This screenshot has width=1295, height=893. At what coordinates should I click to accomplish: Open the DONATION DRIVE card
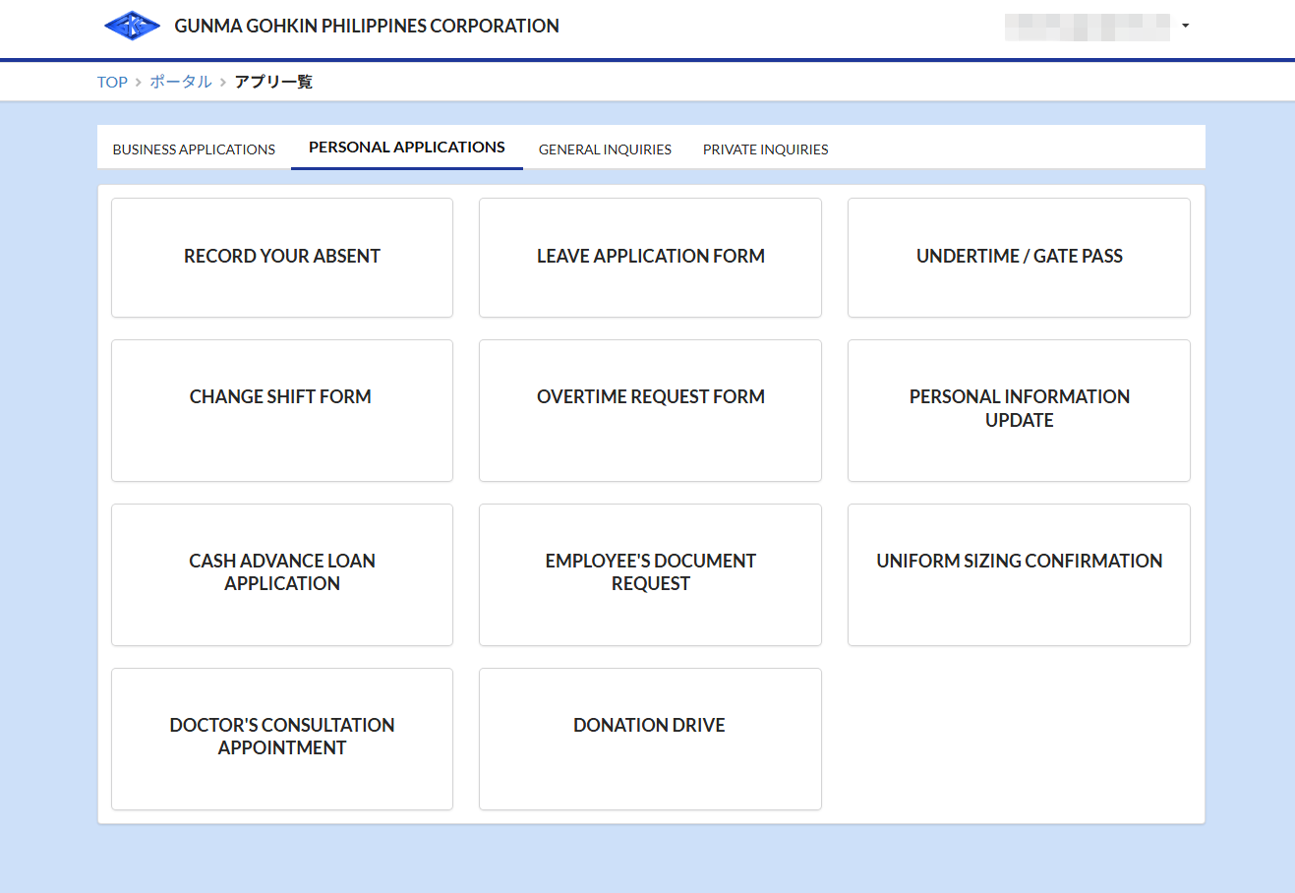coord(650,739)
